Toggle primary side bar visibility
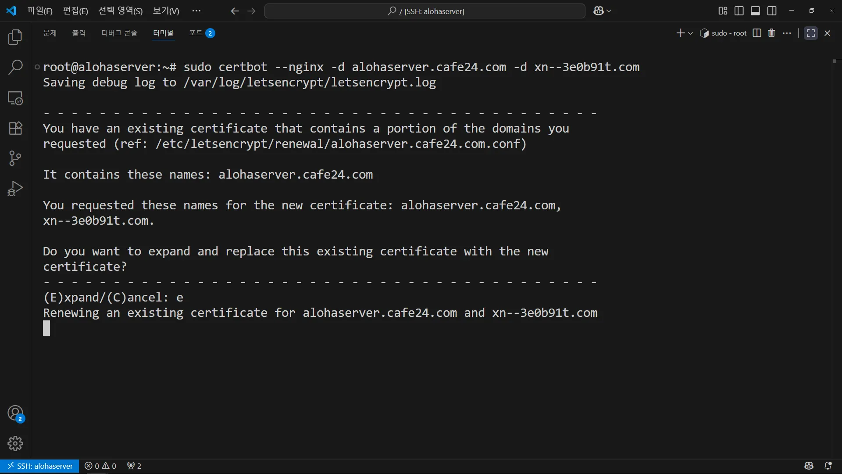 tap(739, 11)
